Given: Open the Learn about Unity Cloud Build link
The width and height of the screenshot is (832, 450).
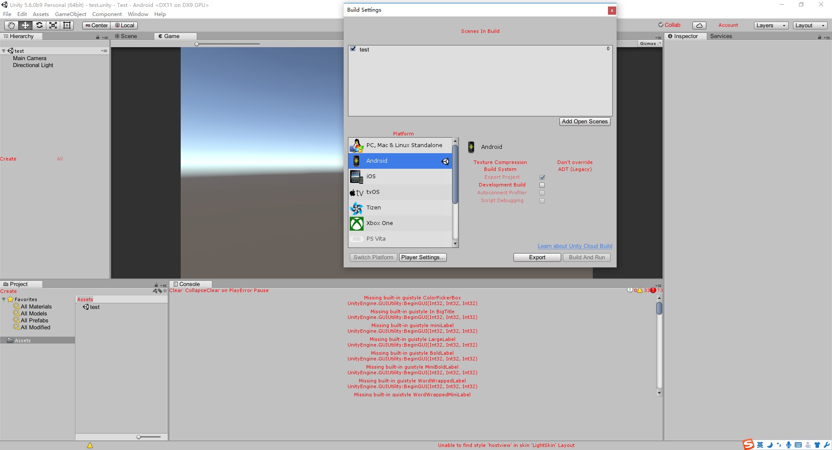Looking at the screenshot, I should 575,246.
